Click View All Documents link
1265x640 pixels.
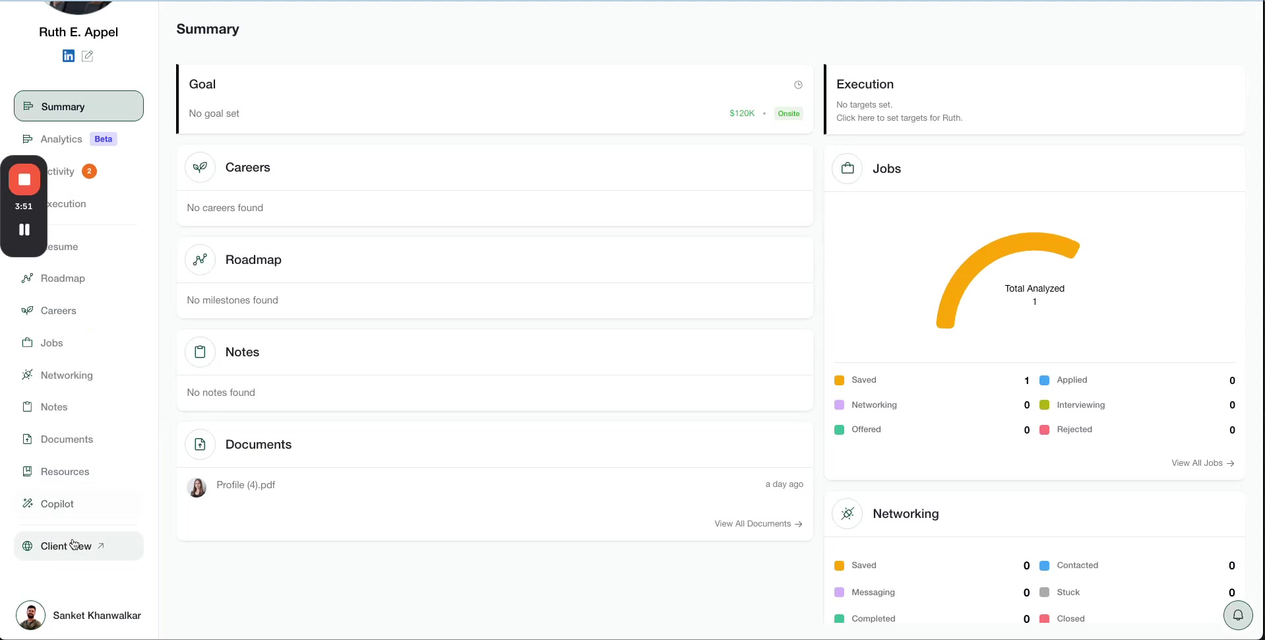[758, 524]
